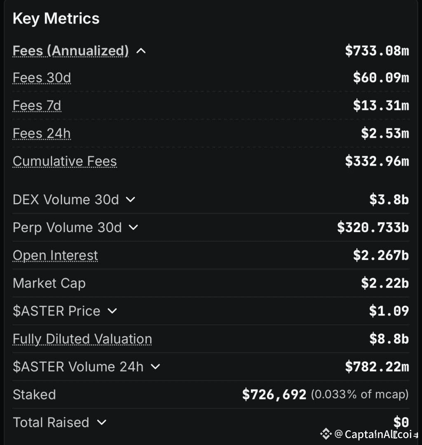Image resolution: width=422 pixels, height=445 pixels.
Task: Click the Market Cap row label
Action: [x=49, y=283]
